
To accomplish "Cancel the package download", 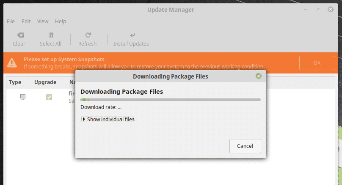I will 245,146.
